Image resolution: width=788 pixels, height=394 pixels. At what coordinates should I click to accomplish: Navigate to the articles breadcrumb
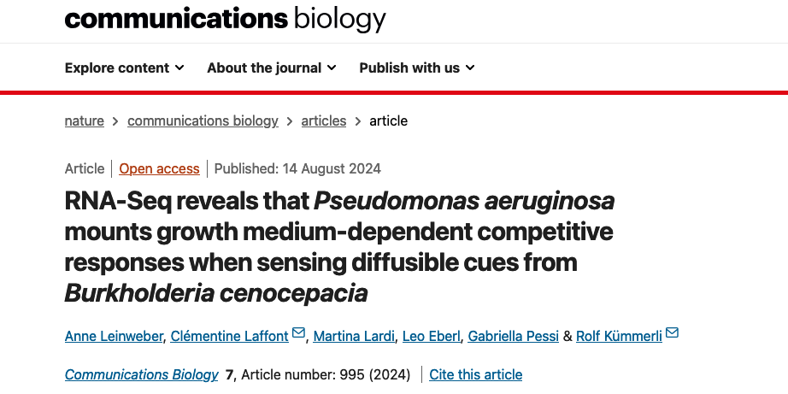click(x=324, y=121)
